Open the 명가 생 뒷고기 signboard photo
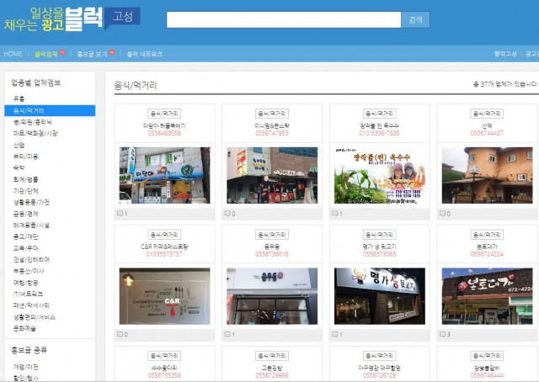Viewport: 539px width, 382px height. (380, 296)
